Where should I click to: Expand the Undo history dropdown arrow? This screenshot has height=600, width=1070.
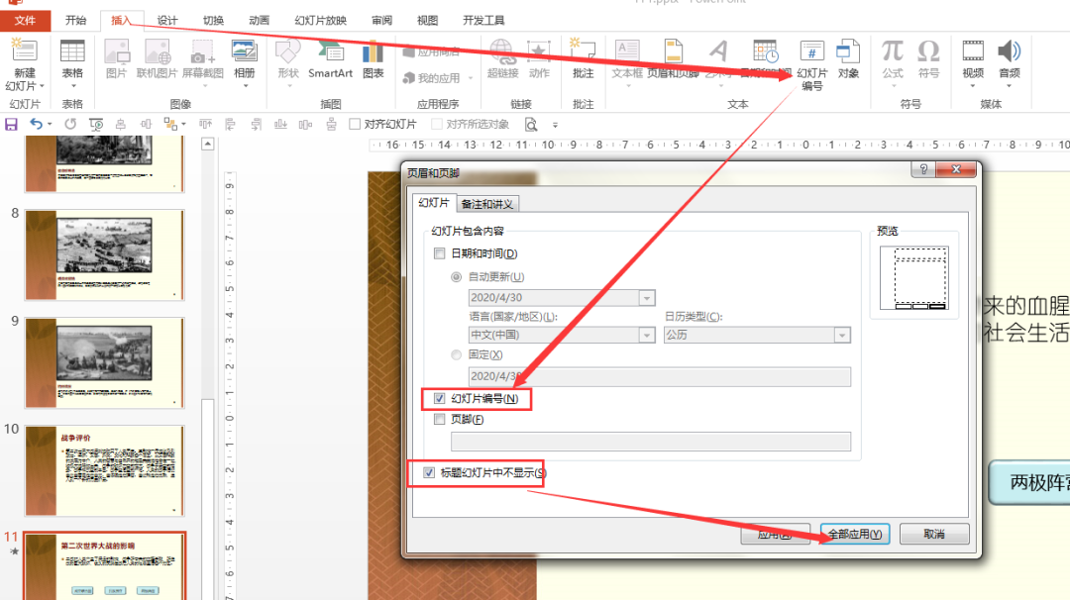tap(50, 124)
